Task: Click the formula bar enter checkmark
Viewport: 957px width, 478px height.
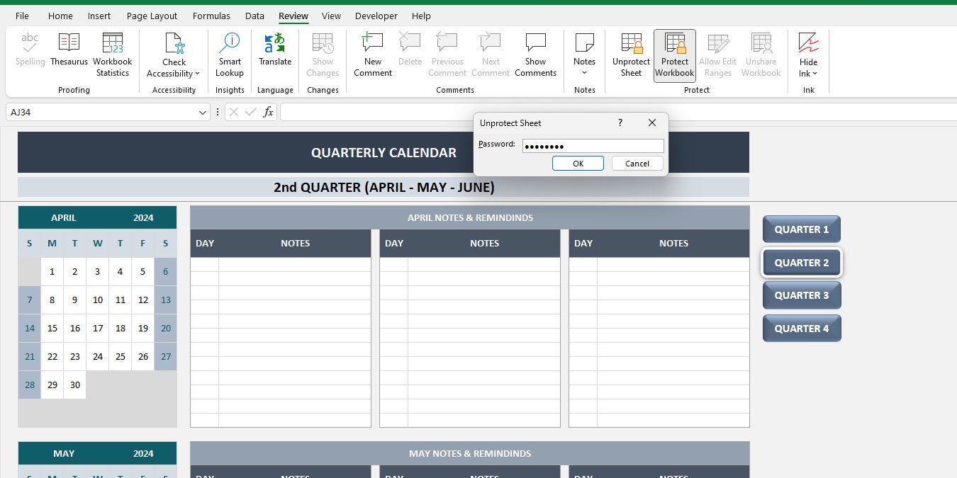Action: click(250, 112)
